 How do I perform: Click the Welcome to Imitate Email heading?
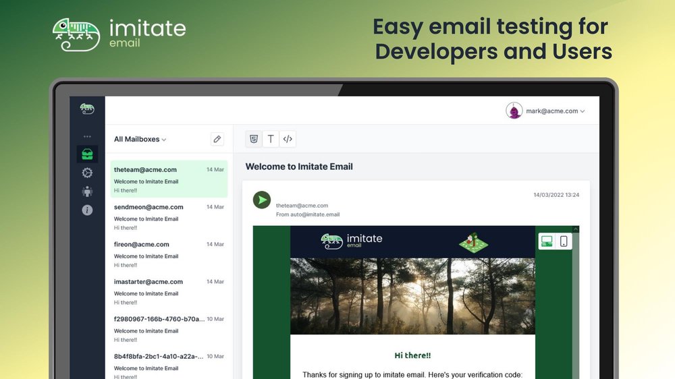point(299,167)
